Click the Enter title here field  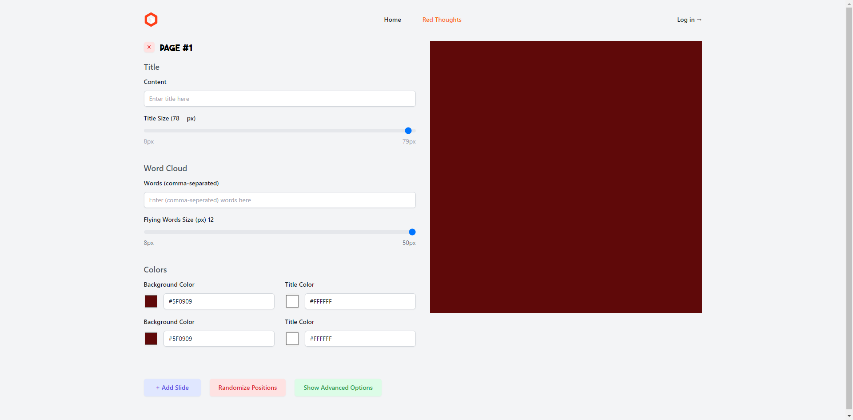pos(279,98)
